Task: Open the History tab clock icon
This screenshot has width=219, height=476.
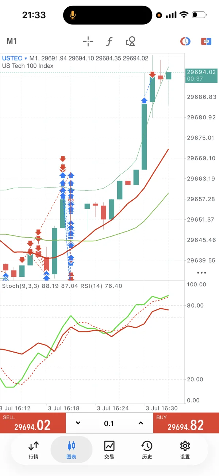Action: coord(147,450)
